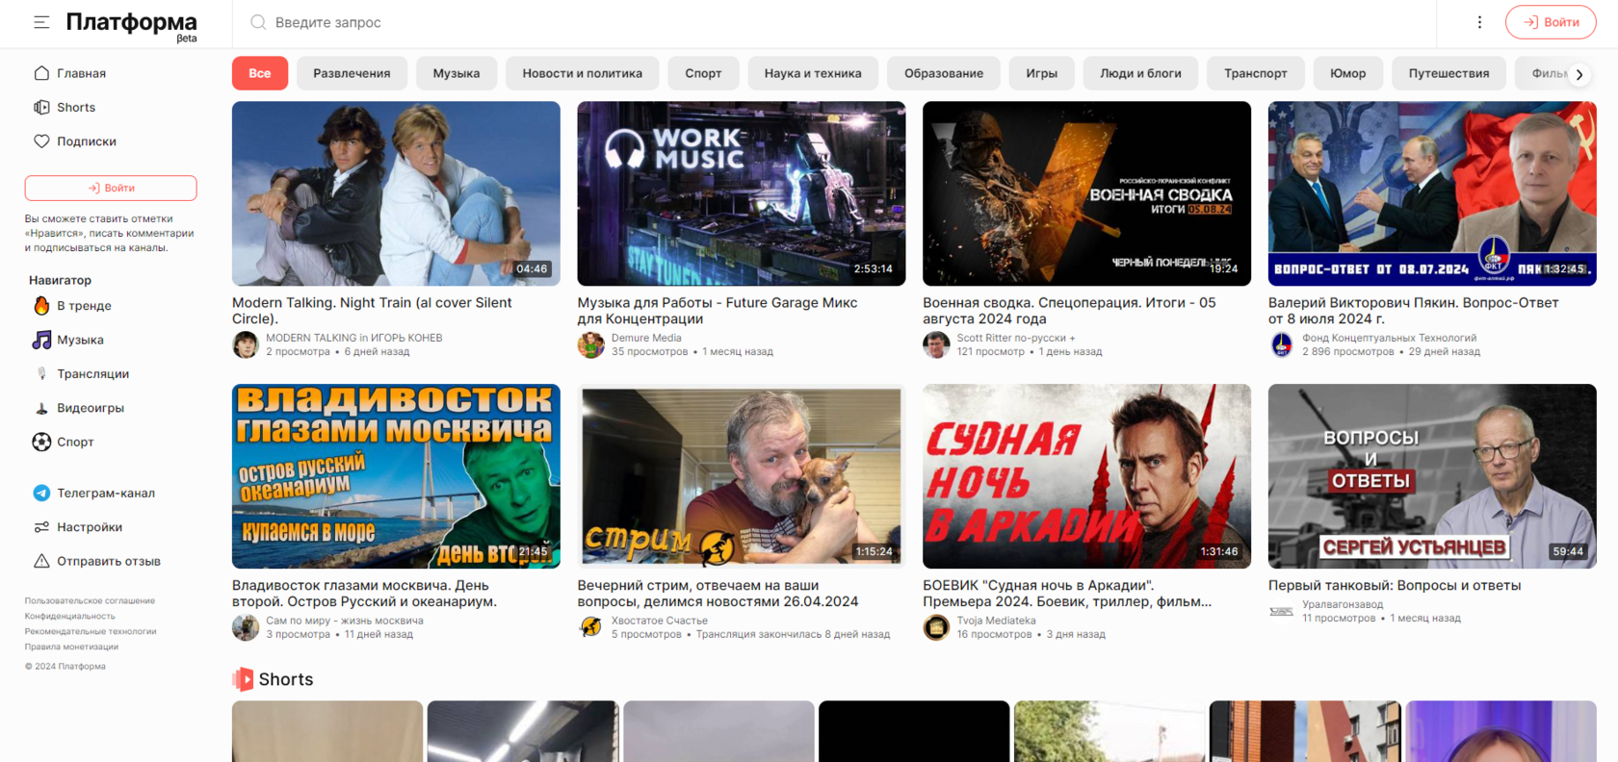This screenshot has height=762, width=1618.
Task: Select the Все category chip
Action: pyautogui.click(x=260, y=73)
